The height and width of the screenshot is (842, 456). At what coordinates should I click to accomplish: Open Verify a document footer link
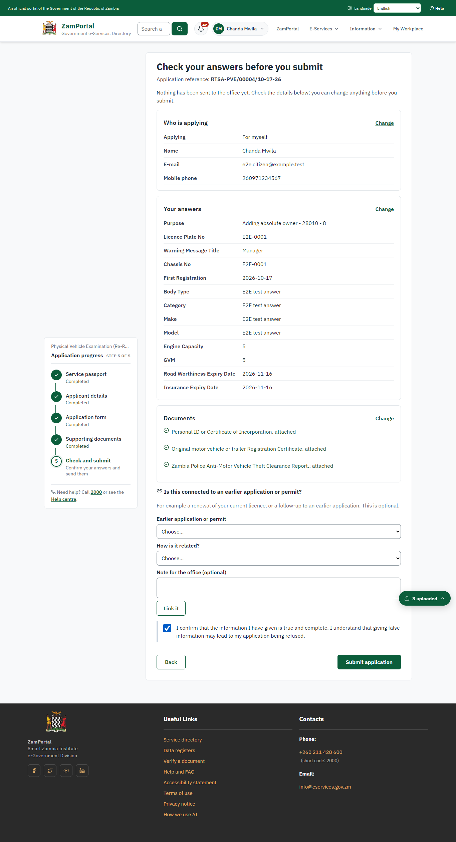tap(184, 761)
